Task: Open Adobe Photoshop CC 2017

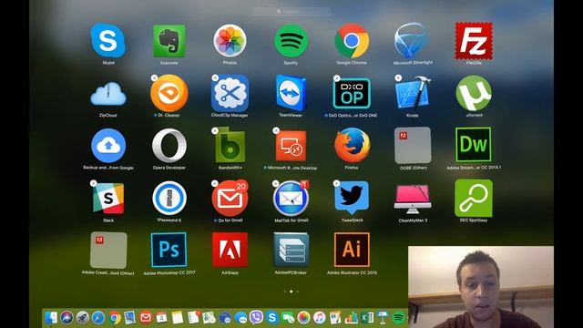Action: [x=169, y=250]
